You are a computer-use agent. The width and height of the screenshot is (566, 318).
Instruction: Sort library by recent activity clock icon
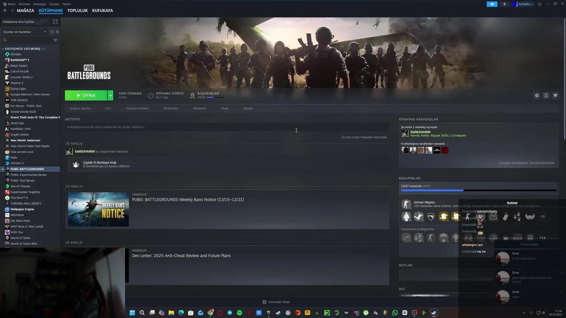[52, 32]
